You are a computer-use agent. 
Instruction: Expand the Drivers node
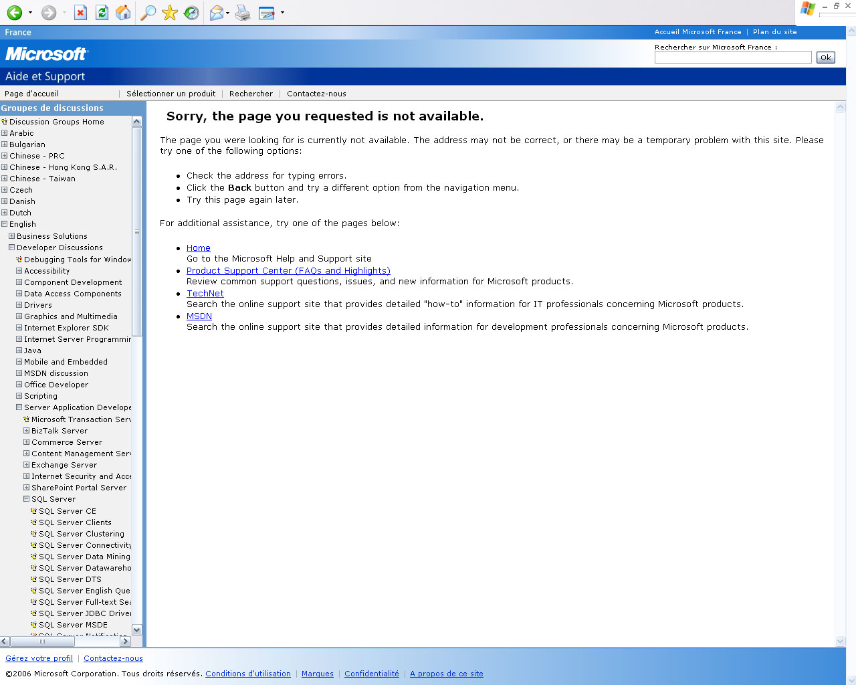click(19, 305)
